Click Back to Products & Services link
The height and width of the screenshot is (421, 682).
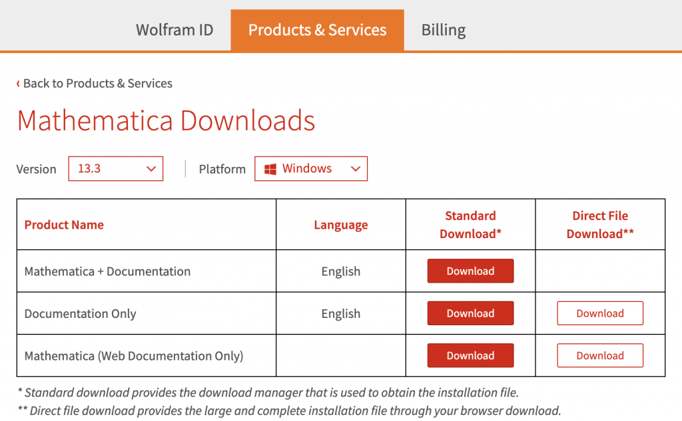click(97, 83)
